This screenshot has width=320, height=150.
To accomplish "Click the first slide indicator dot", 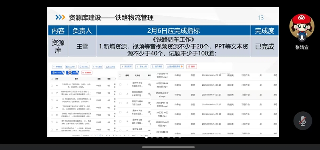I will click(147, 137).
